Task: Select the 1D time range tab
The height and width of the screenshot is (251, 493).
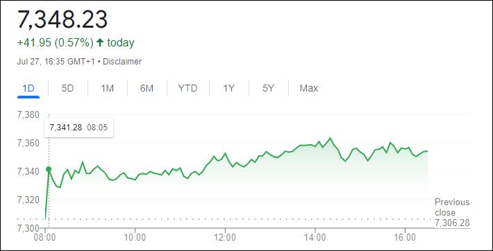Action: point(28,88)
